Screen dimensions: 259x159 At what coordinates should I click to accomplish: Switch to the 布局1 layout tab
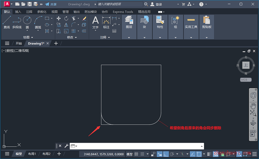coord(32,154)
